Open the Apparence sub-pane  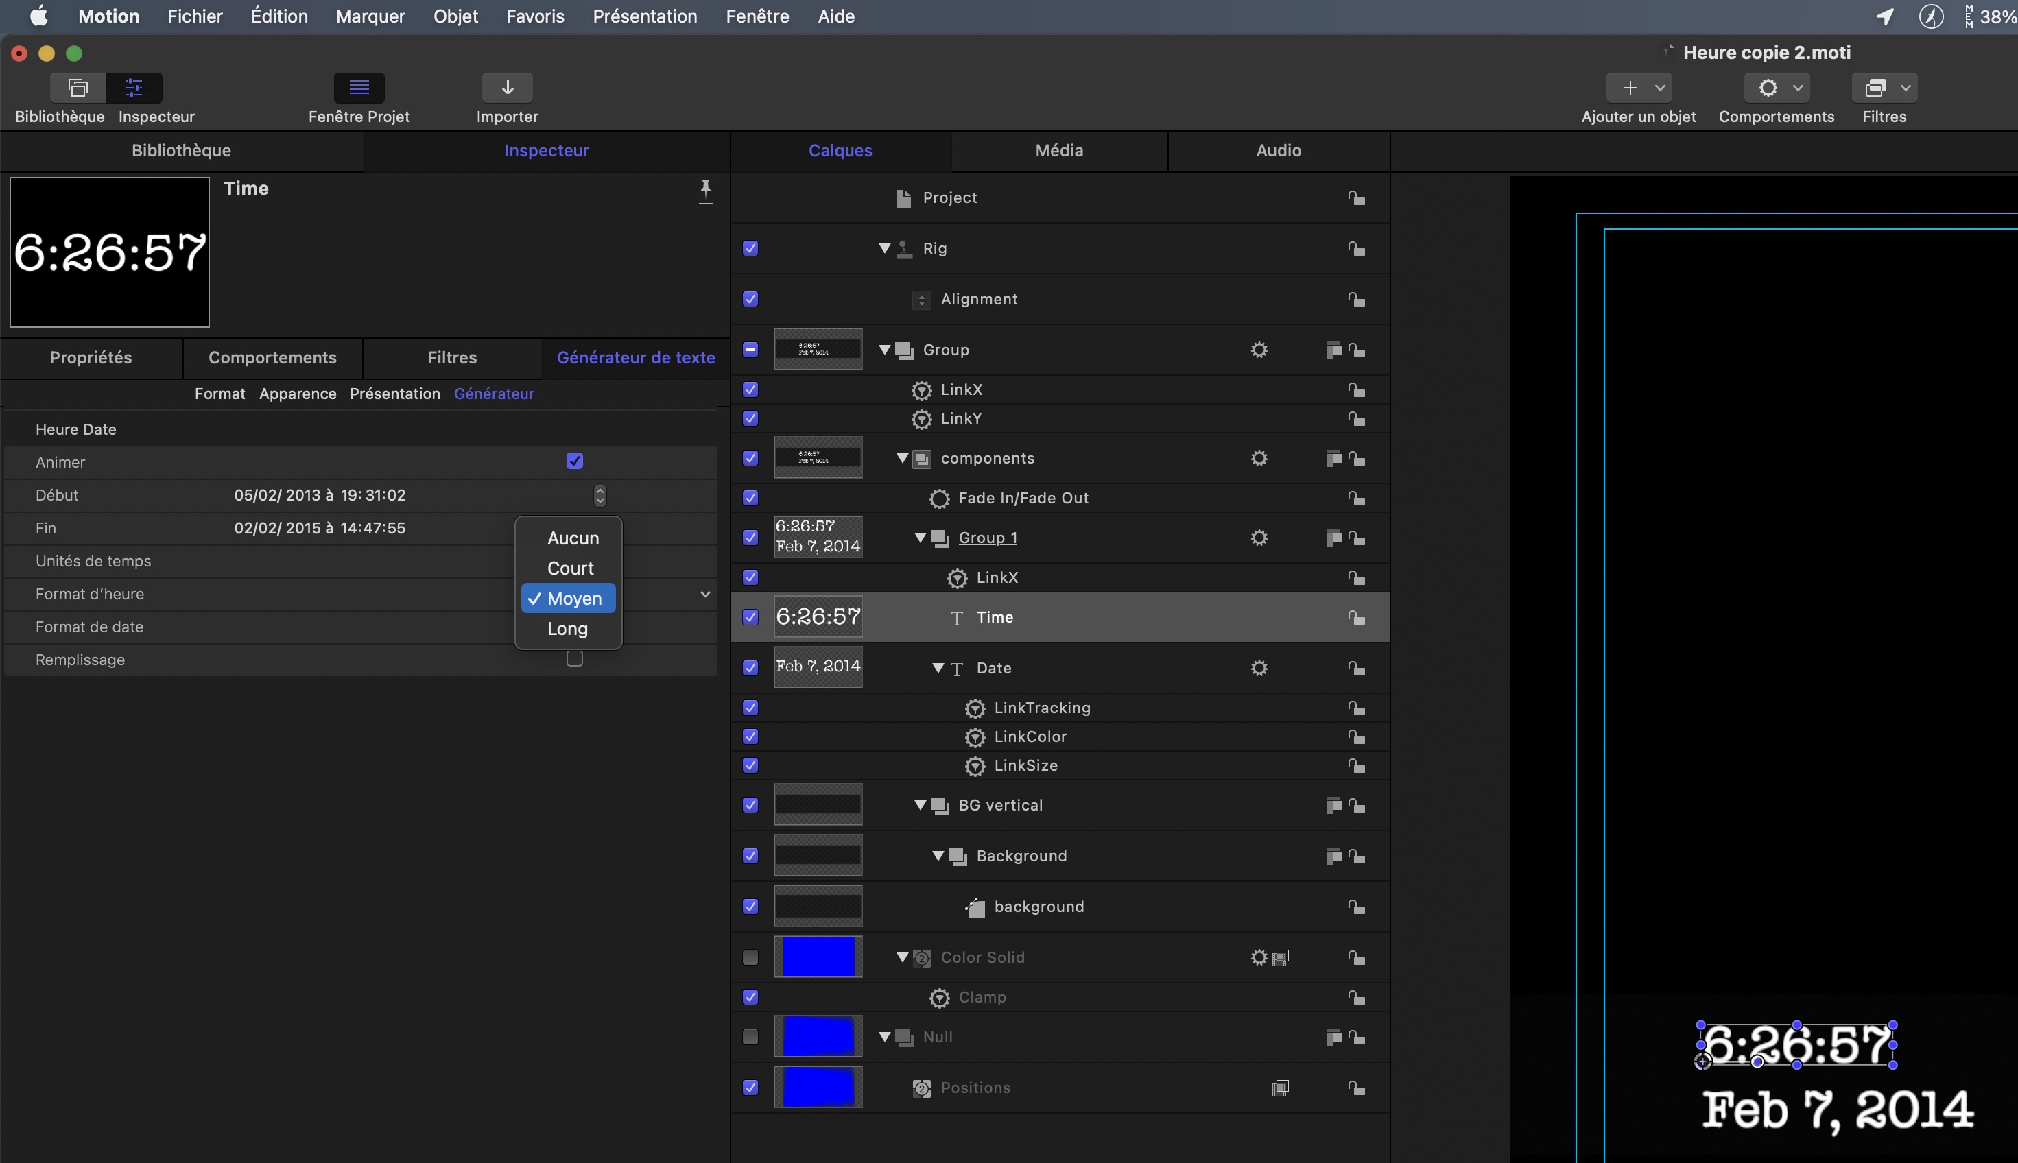(297, 394)
